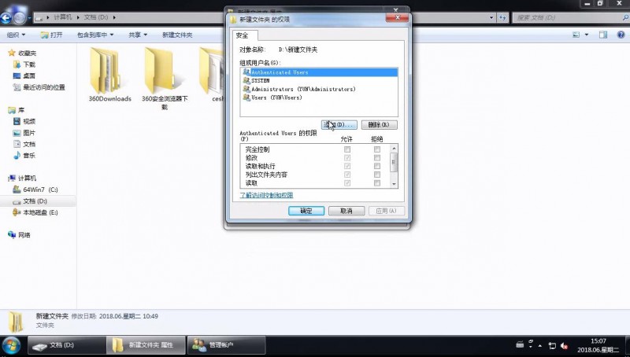630x357 pixels.
Task: Click the 删除(R) button
Action: [x=380, y=125]
